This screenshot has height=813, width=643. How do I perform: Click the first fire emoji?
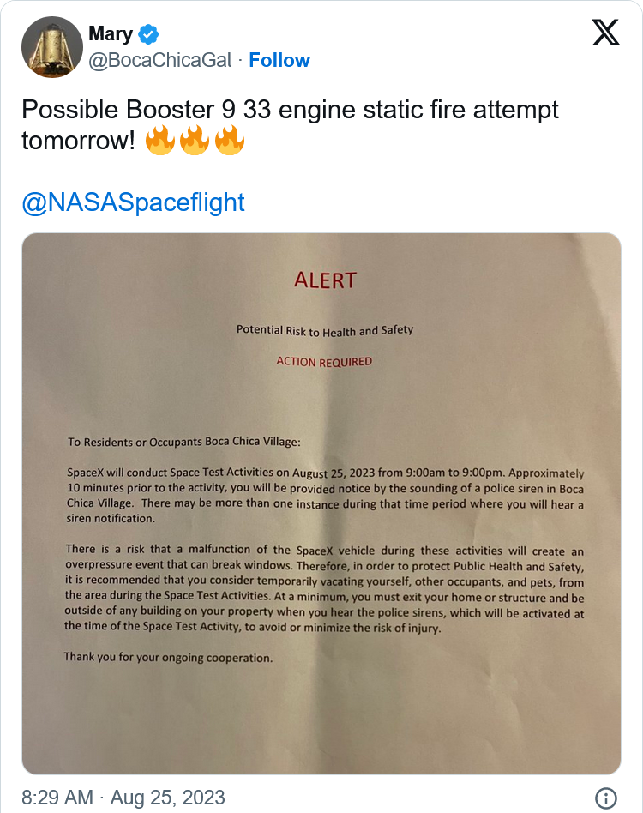coord(159,141)
